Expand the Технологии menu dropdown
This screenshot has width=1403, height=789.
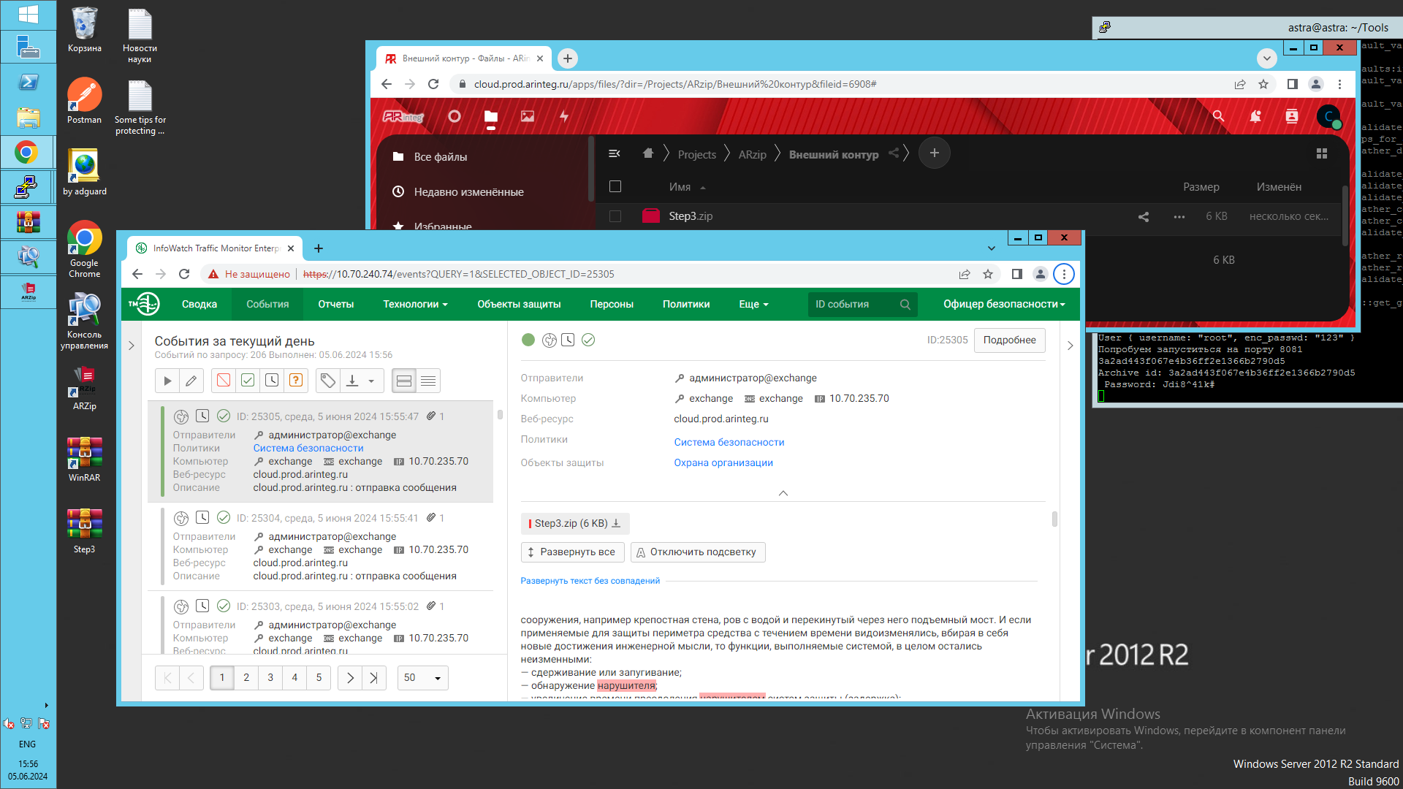coord(415,305)
